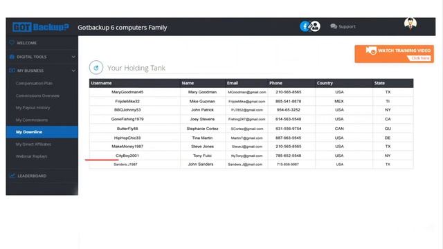The height and width of the screenshot is (249, 443).
Task: Sort by Email column header
Action: point(233,83)
